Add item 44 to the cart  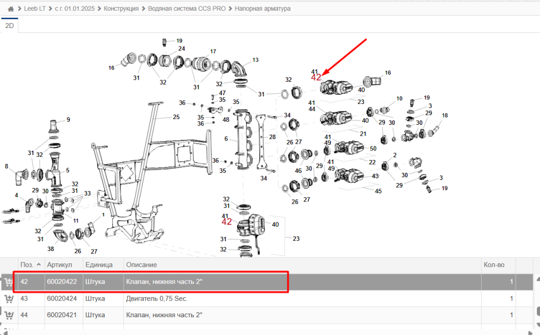9,315
